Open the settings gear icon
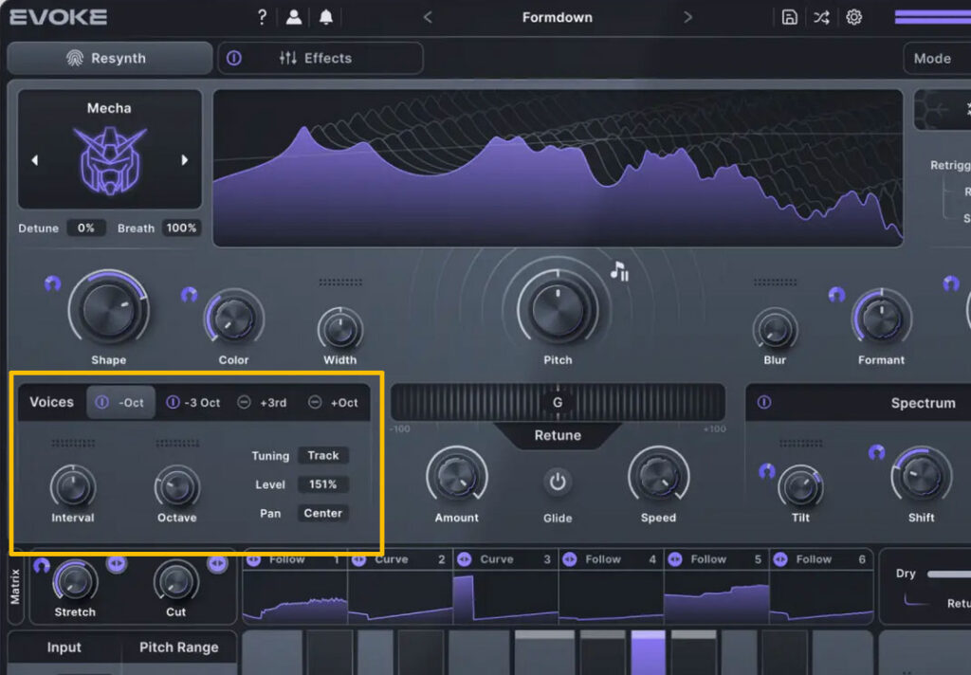 coord(853,17)
